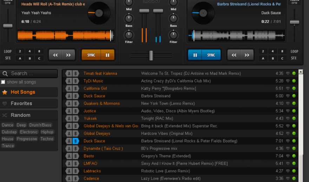This screenshot has height=182, width=309.
Task: Set right deck loop to 4 beats
Action: [272, 51]
